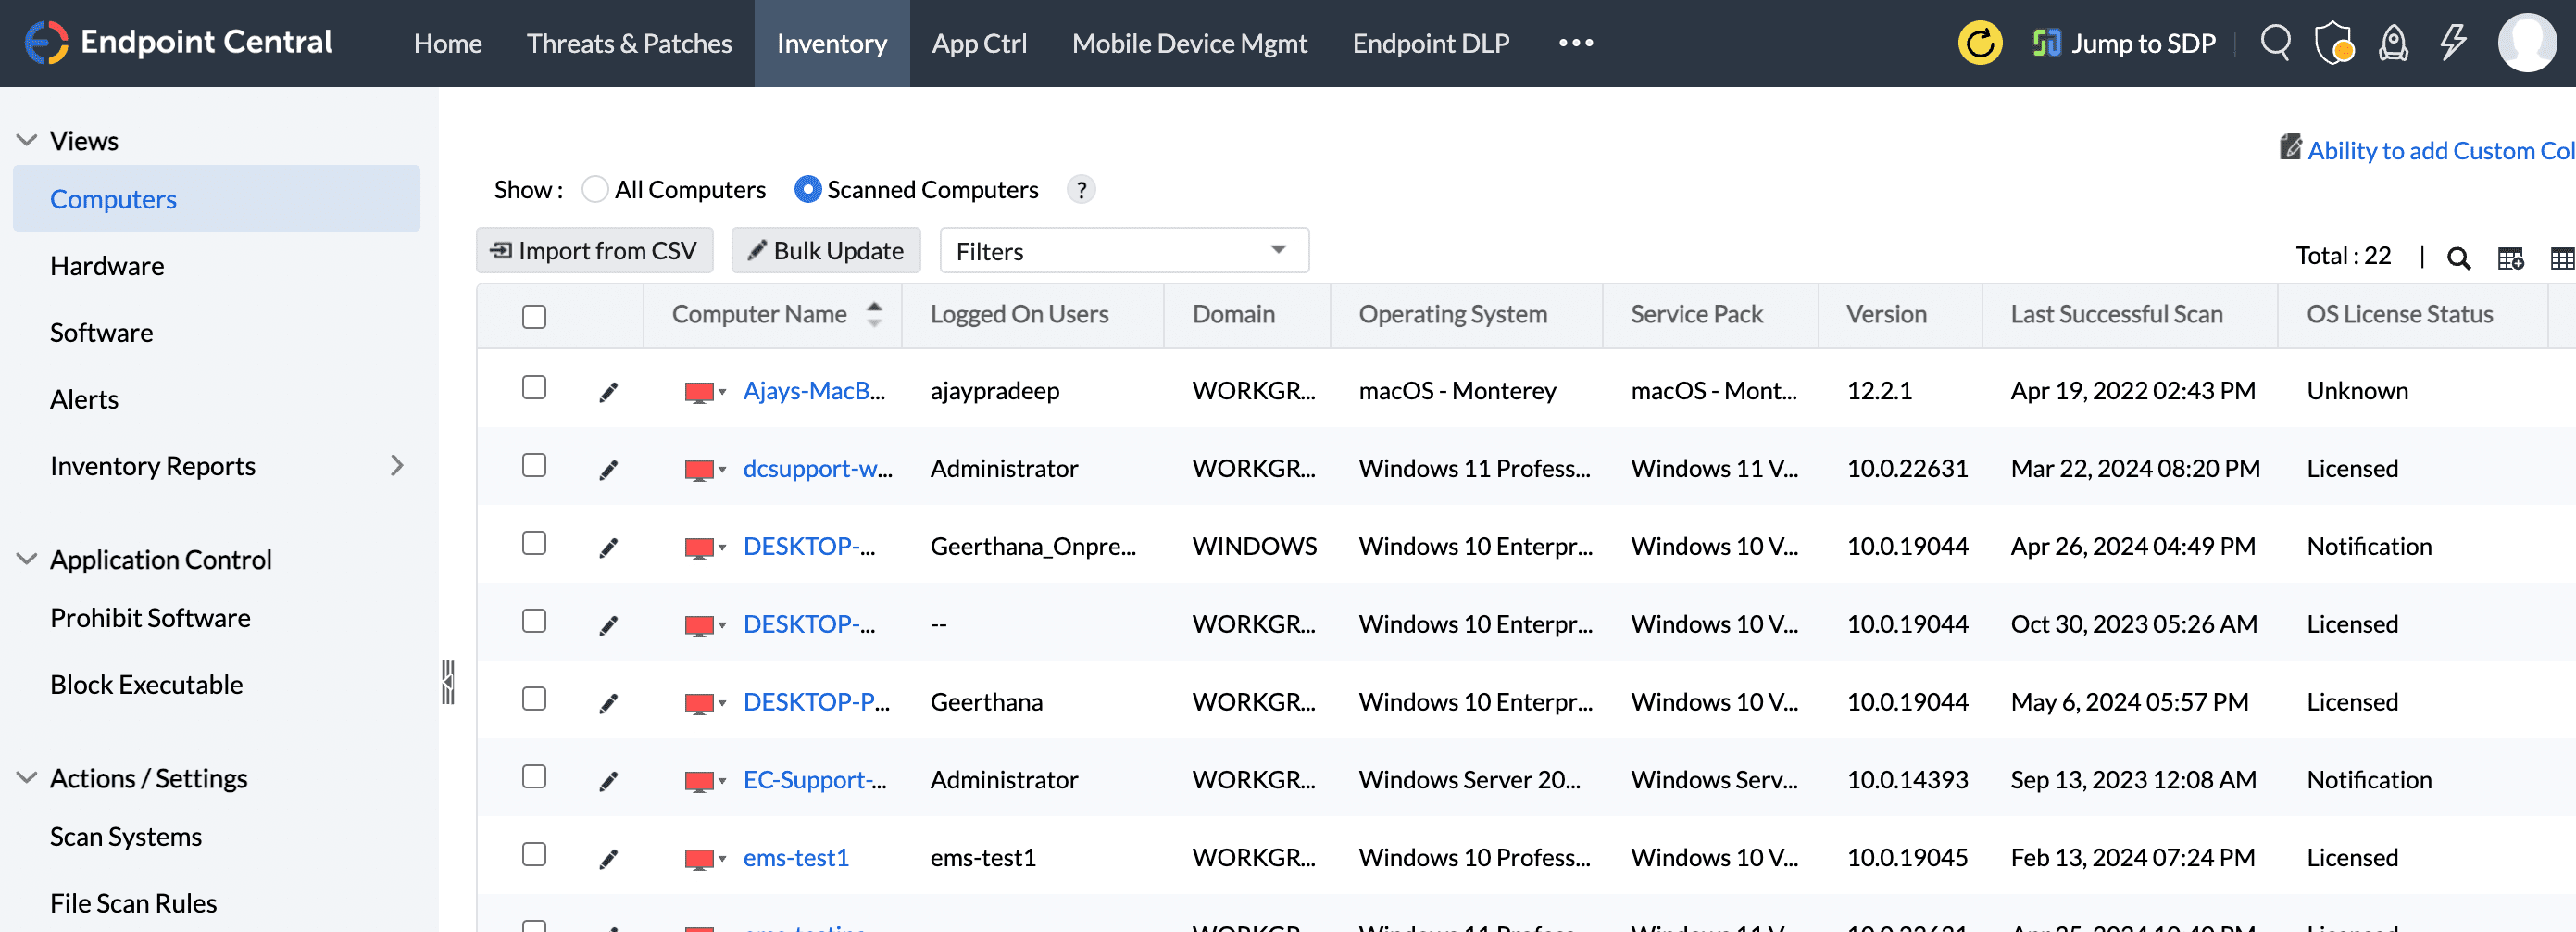The width and height of the screenshot is (2576, 932).
Task: Open the user profile avatar
Action: (2526, 43)
